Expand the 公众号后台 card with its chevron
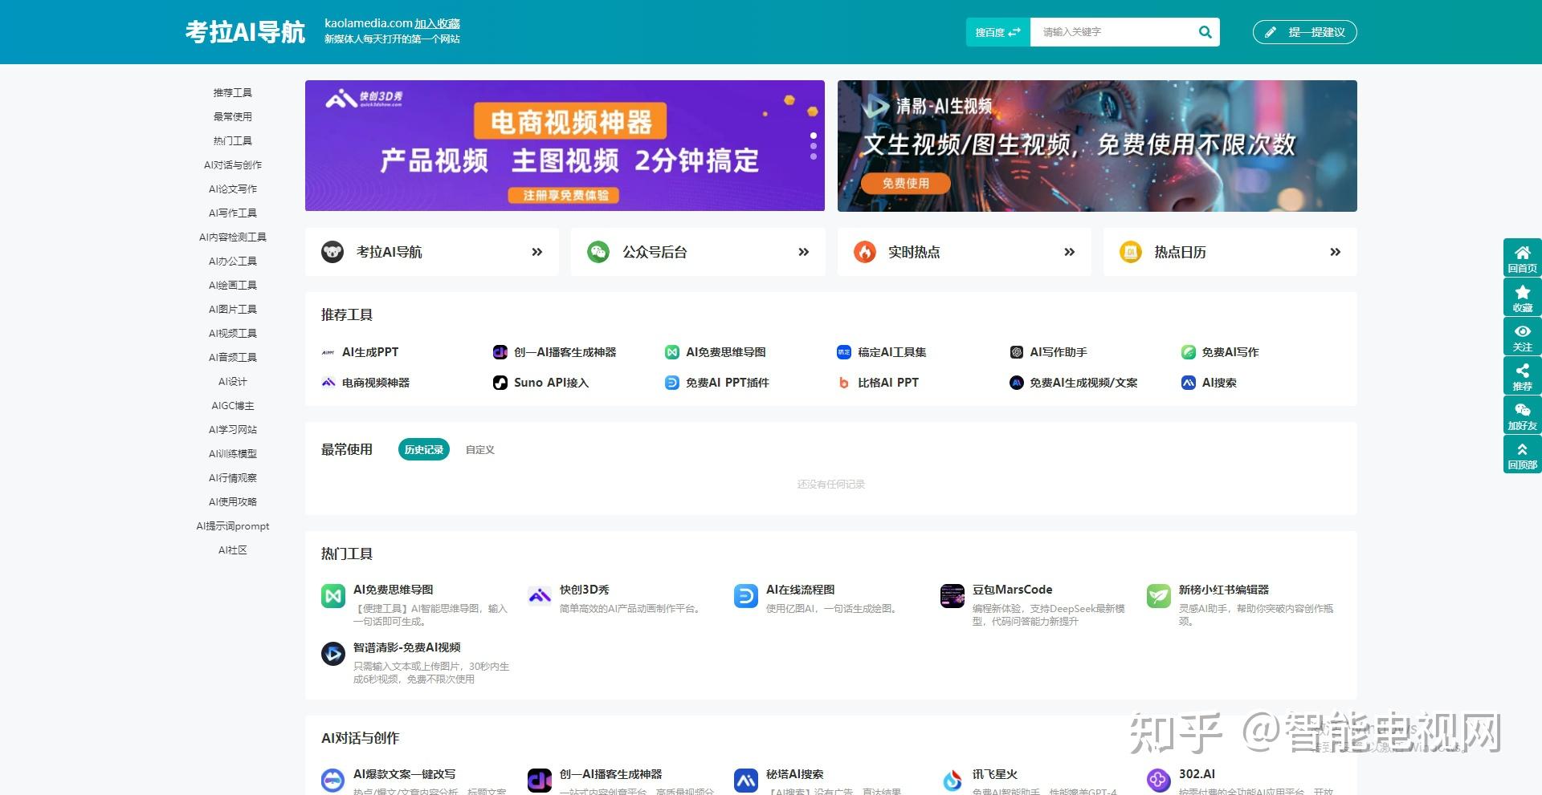This screenshot has height=795, width=1542. coord(803,251)
